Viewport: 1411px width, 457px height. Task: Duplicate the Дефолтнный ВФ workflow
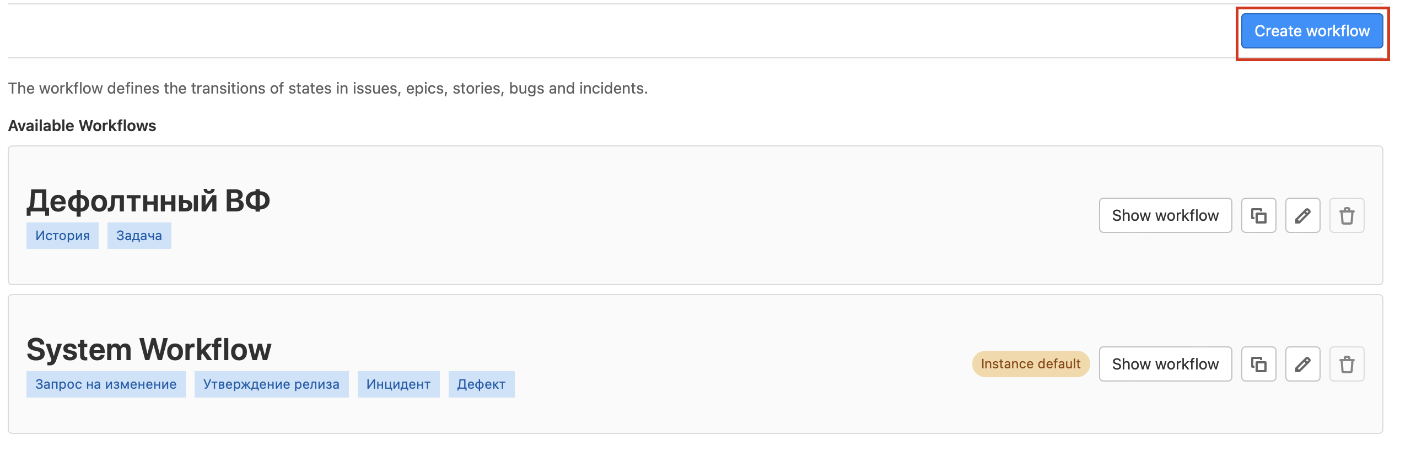1258,215
